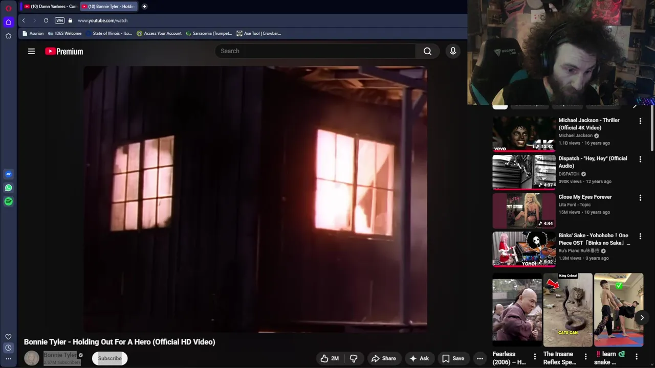This screenshot has width=655, height=368.
Task: Show next shorts with right chevron
Action: tap(642, 317)
